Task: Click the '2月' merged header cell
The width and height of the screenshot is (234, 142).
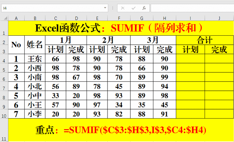Action: 108,40
